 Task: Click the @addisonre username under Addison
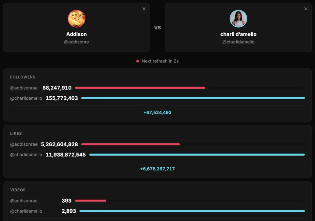76,42
